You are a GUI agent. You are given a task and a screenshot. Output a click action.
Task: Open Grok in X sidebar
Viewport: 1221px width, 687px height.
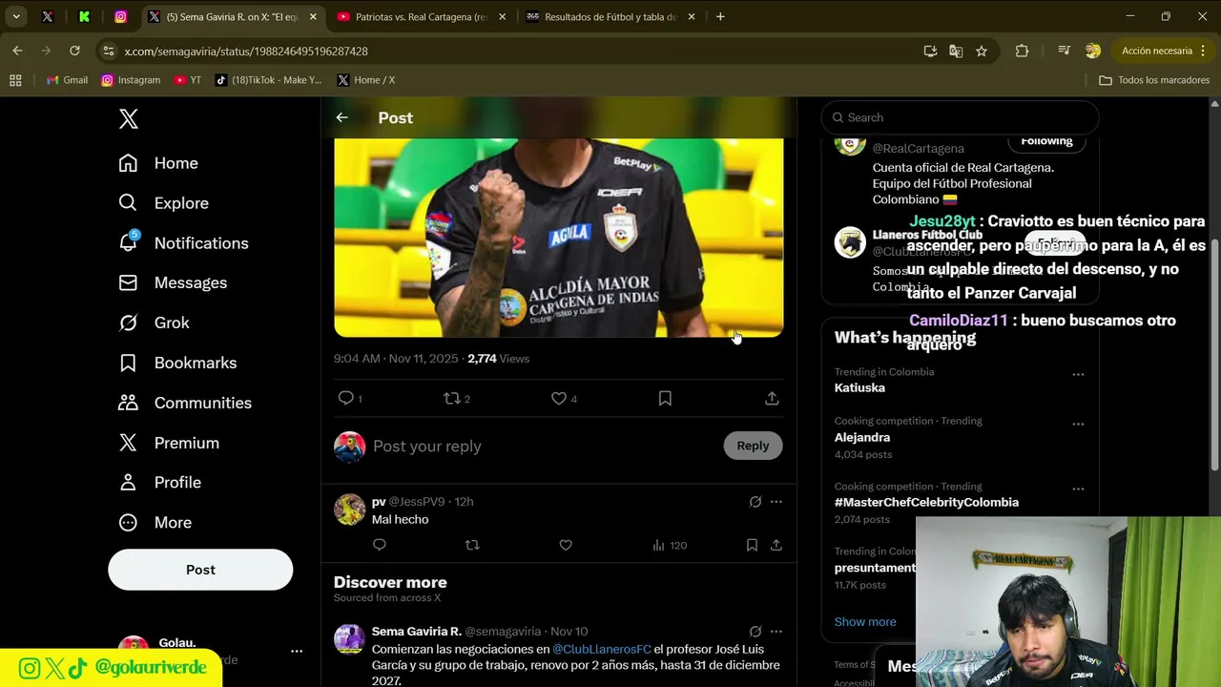coord(154,323)
